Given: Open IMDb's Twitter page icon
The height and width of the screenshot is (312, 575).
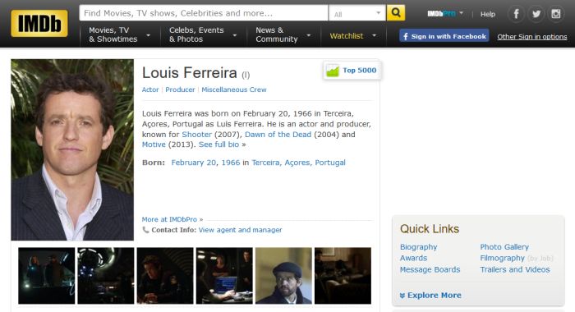Looking at the screenshot, I should [536, 14].
